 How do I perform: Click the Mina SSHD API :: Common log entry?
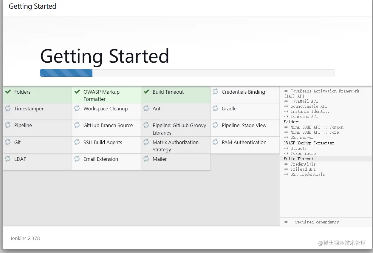[x=314, y=127]
